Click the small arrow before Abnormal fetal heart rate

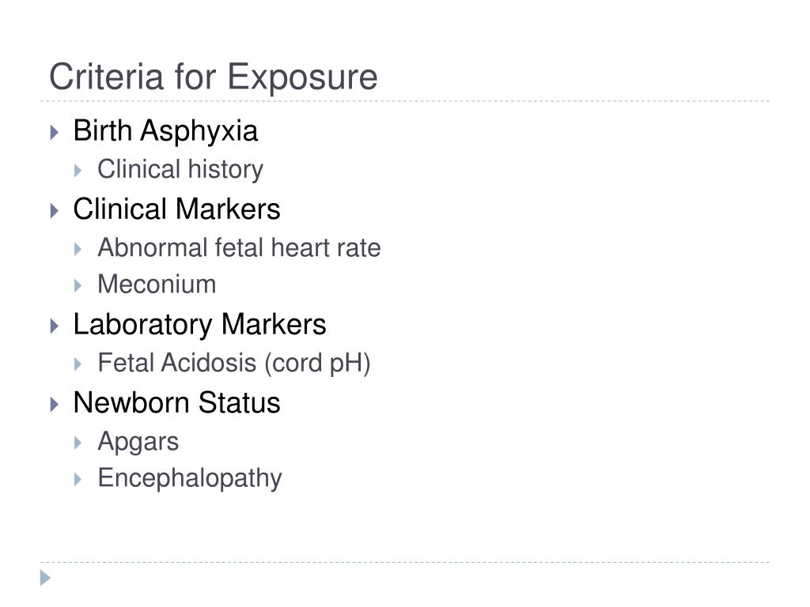78,249
